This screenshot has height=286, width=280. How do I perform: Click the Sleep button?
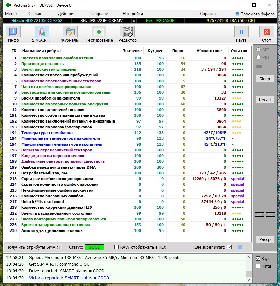(x=265, y=79)
